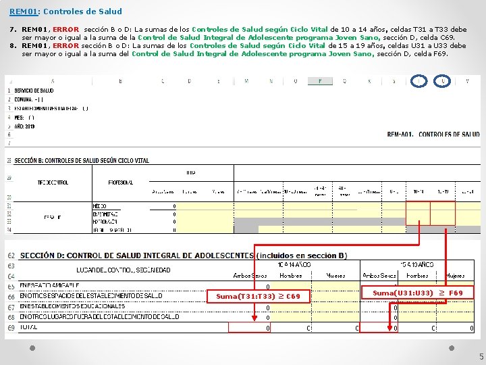Image resolution: width=486 pixels, height=365 pixels.
Task: Click the AÑO: 2019 cell
Action: [x=24, y=126]
